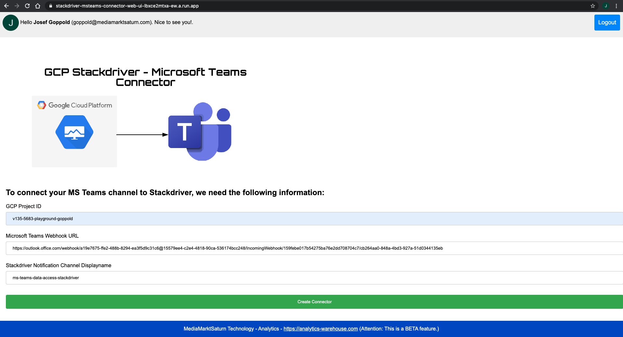Click the Stackdriver monitoring hexagon icon

74,132
